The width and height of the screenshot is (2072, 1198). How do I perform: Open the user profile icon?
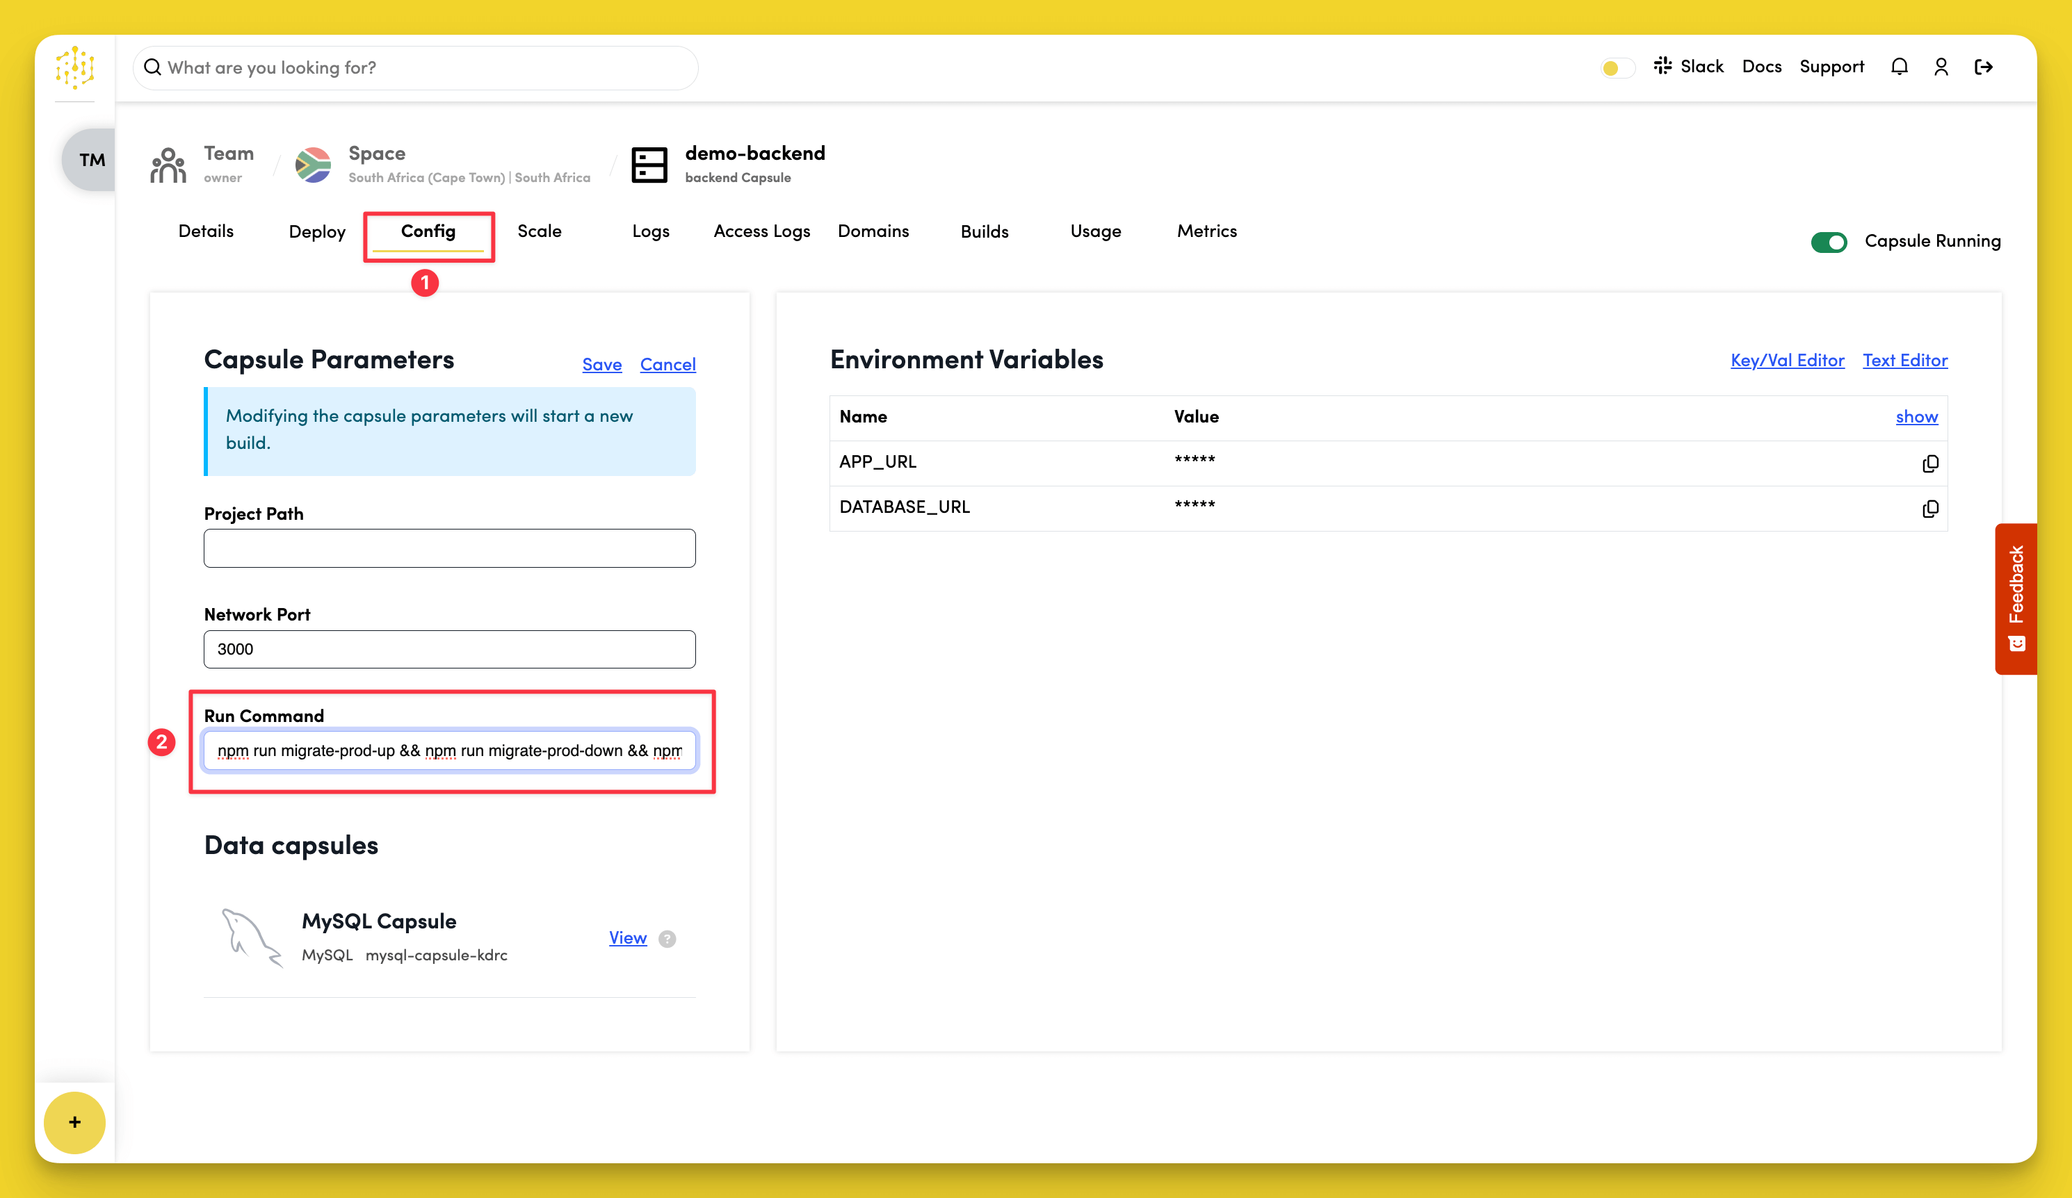1941,67
